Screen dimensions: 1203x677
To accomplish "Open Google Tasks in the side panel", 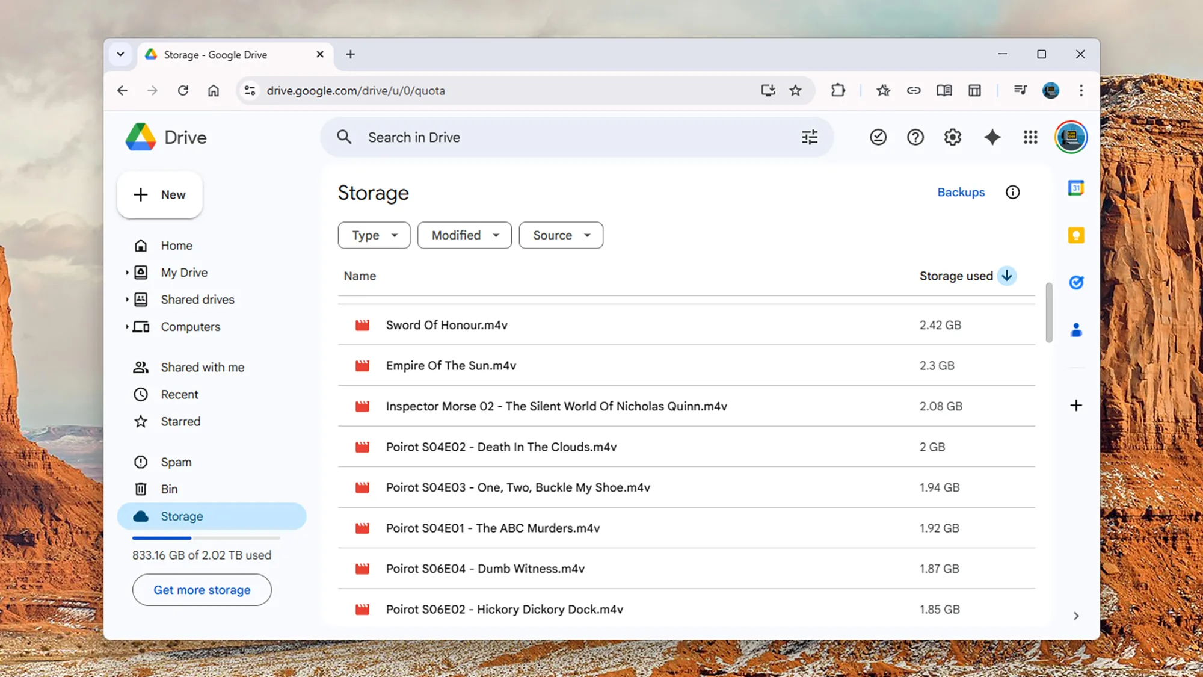I will 1077,282.
